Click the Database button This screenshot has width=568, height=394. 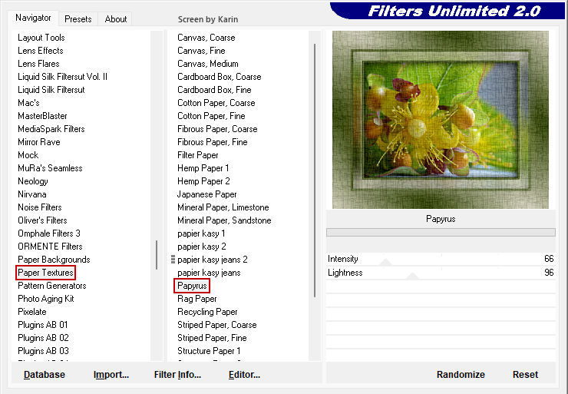tap(45, 375)
